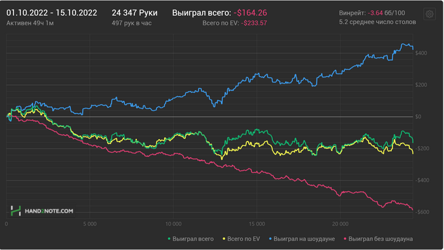Click the 'Винрейт:' label

tap(352, 13)
